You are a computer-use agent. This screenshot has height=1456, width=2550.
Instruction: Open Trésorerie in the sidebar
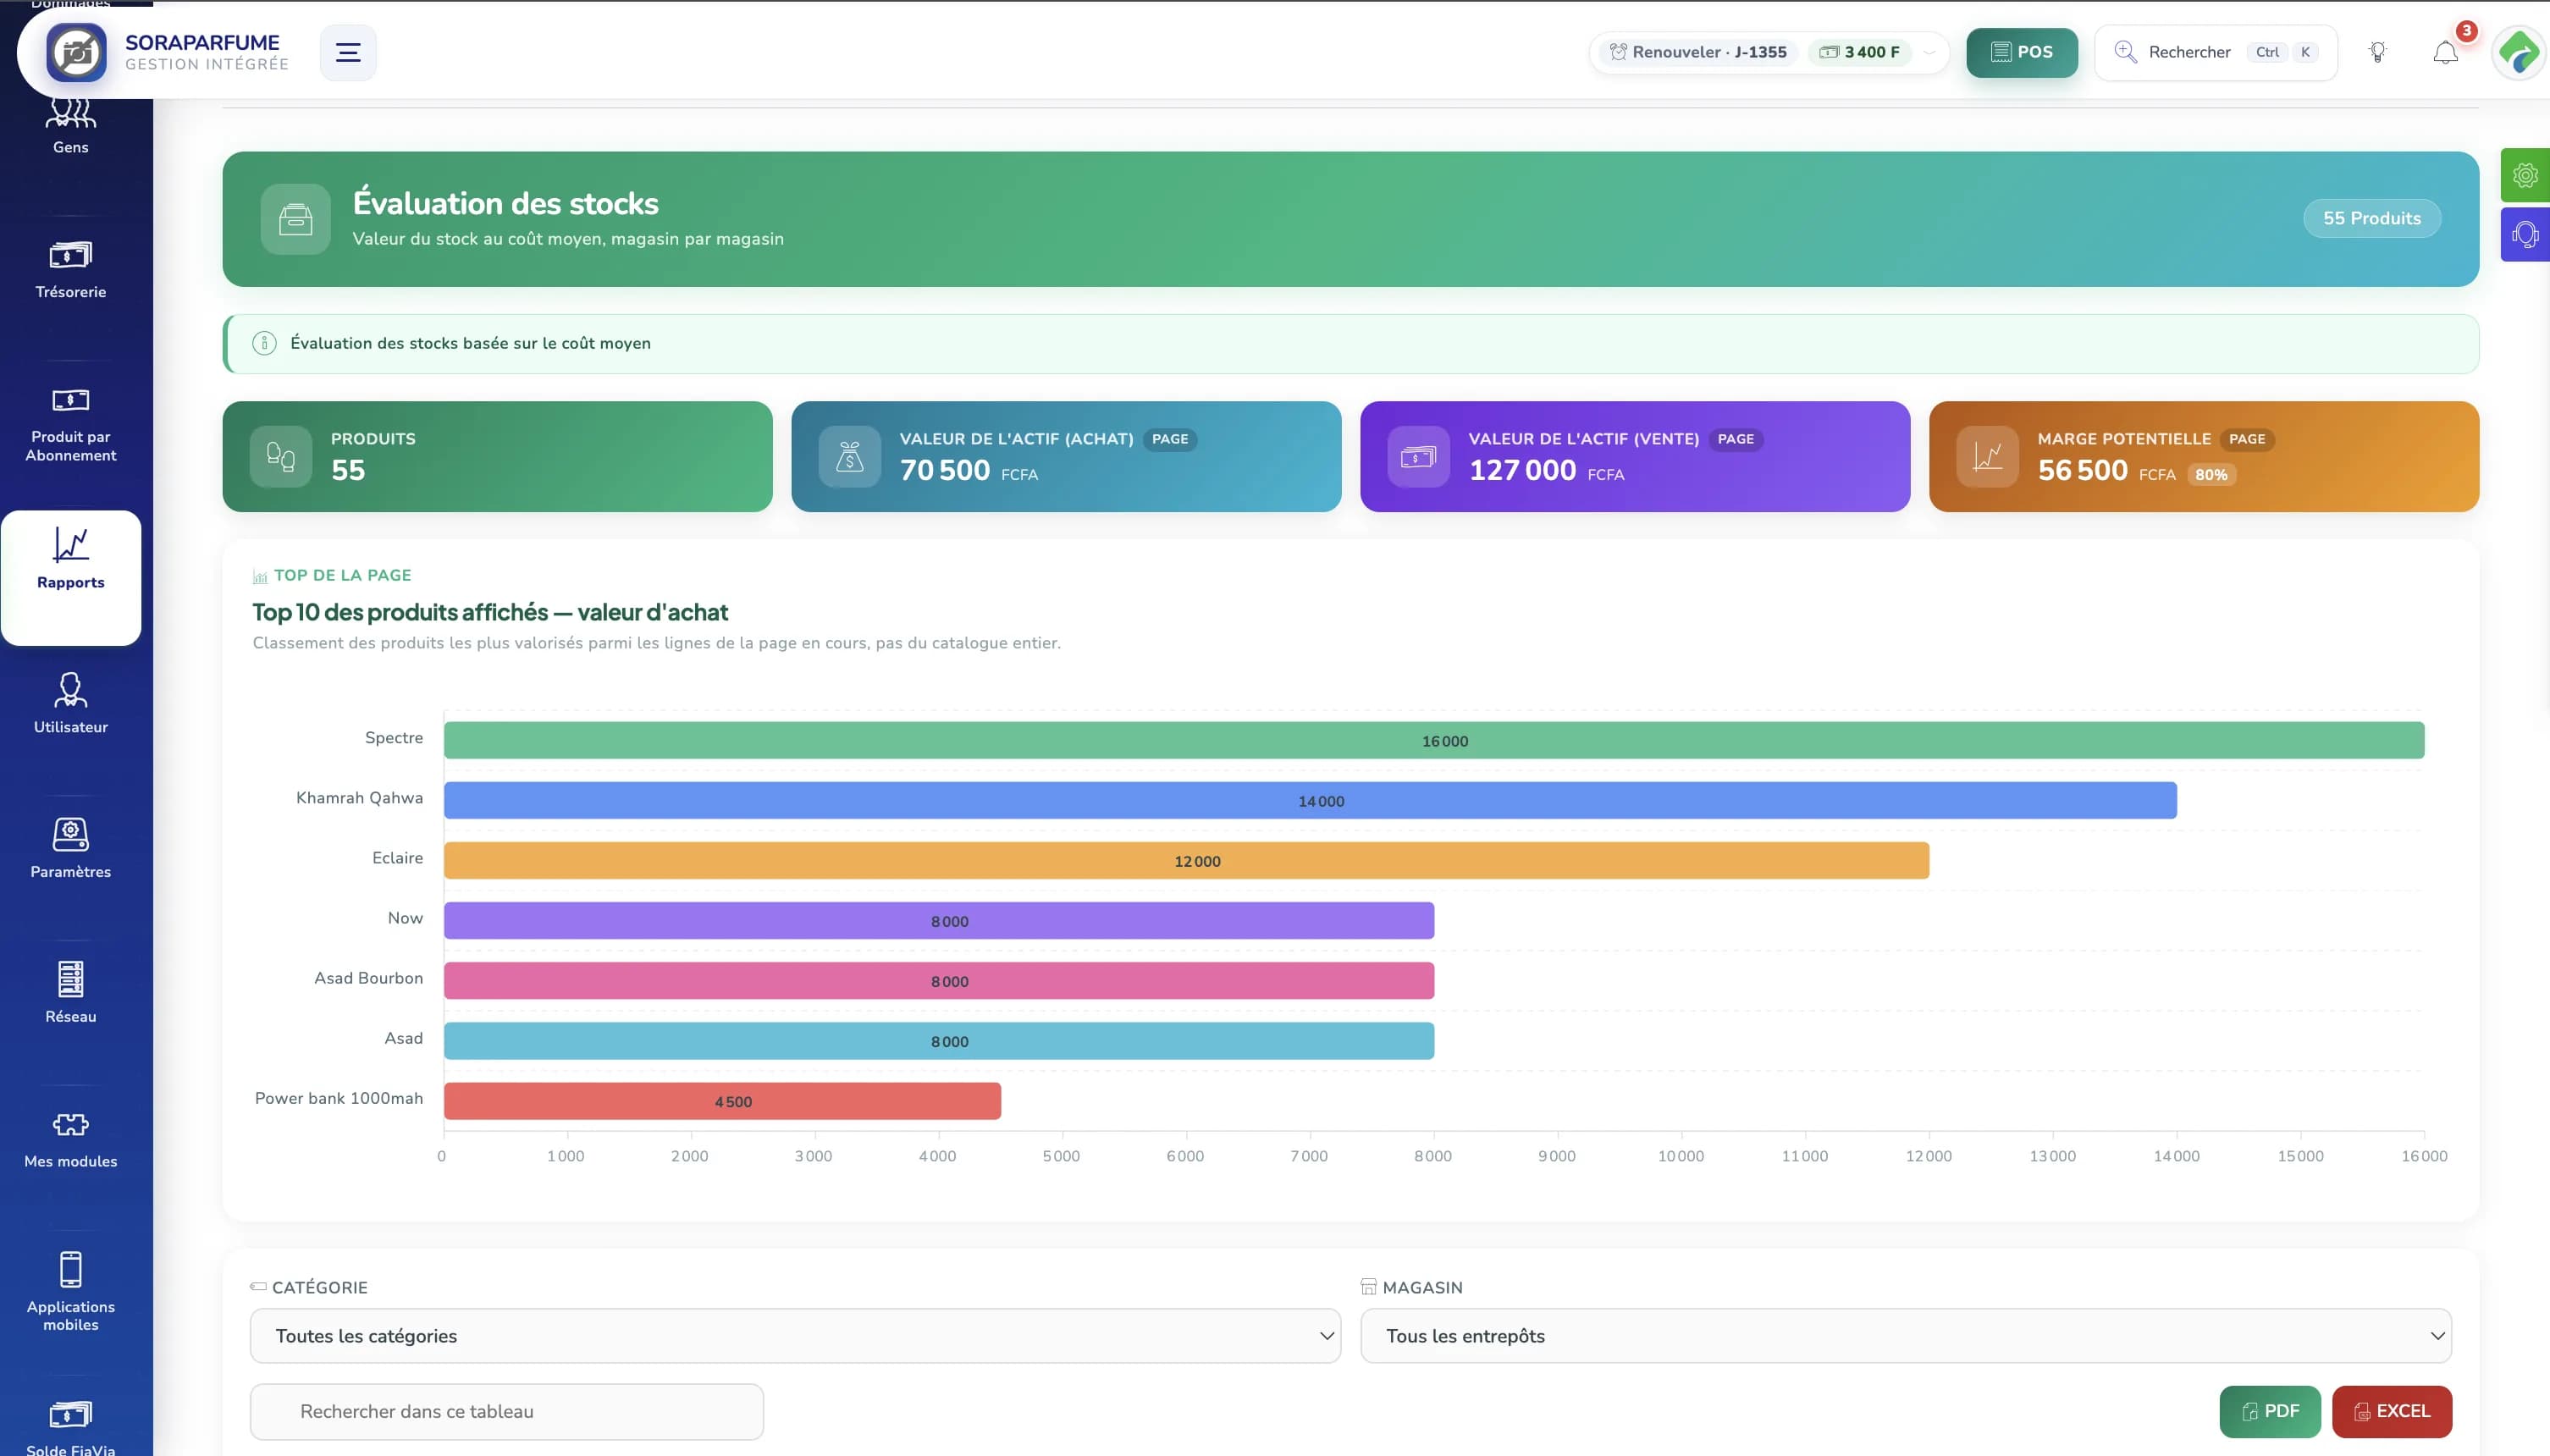pyautogui.click(x=71, y=270)
